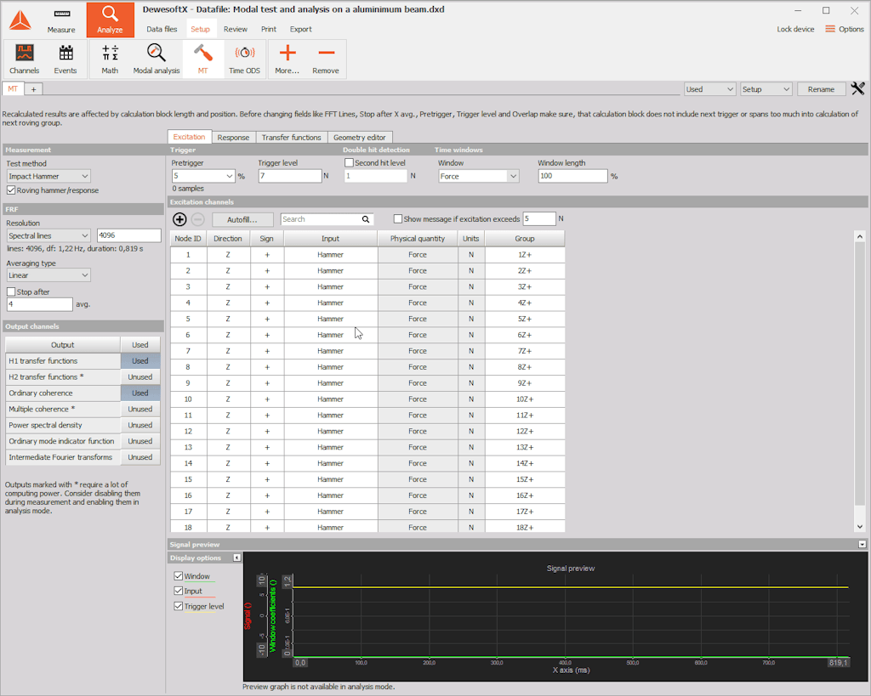The image size is (871, 696).
Task: Toggle Multiple coherence Unused state
Action: (140, 409)
